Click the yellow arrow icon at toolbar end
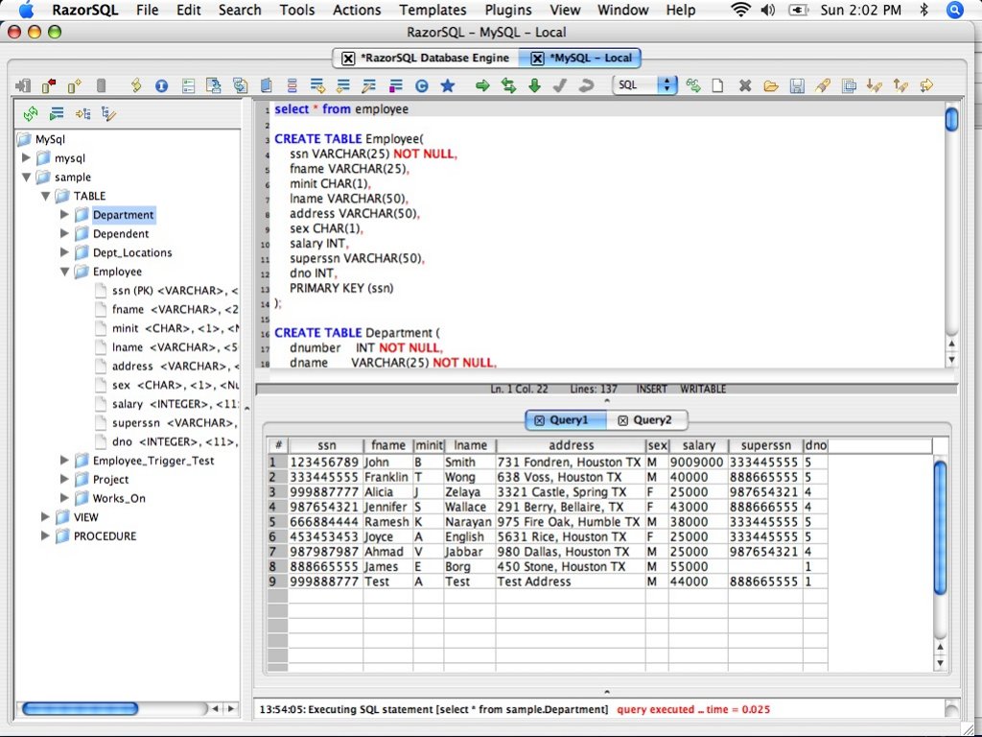The width and height of the screenshot is (982, 737). click(926, 85)
